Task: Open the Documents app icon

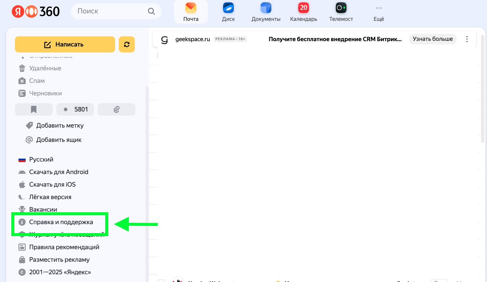Action: point(266,8)
